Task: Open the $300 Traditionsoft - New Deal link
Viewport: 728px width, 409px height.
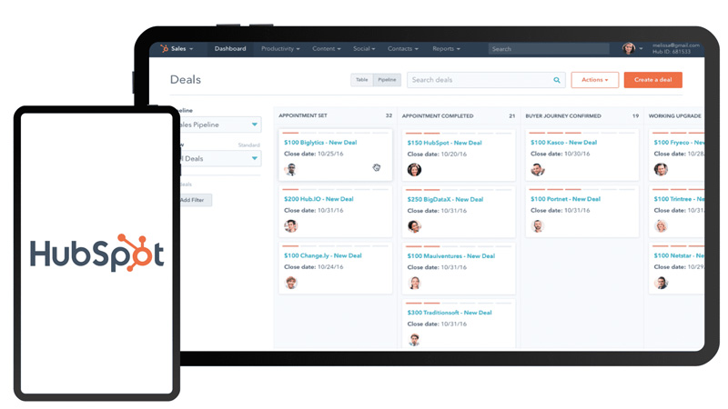Action: pyautogui.click(x=450, y=313)
